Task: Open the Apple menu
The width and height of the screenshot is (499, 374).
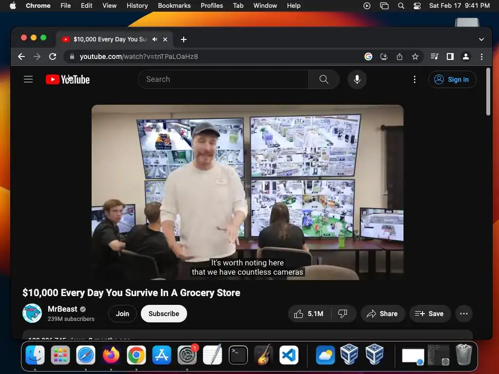Action: [13, 5]
